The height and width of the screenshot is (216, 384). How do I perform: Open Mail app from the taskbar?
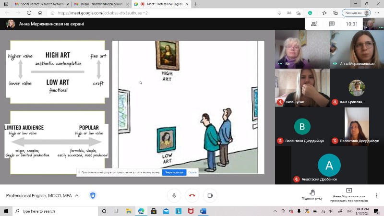[x=166, y=211]
